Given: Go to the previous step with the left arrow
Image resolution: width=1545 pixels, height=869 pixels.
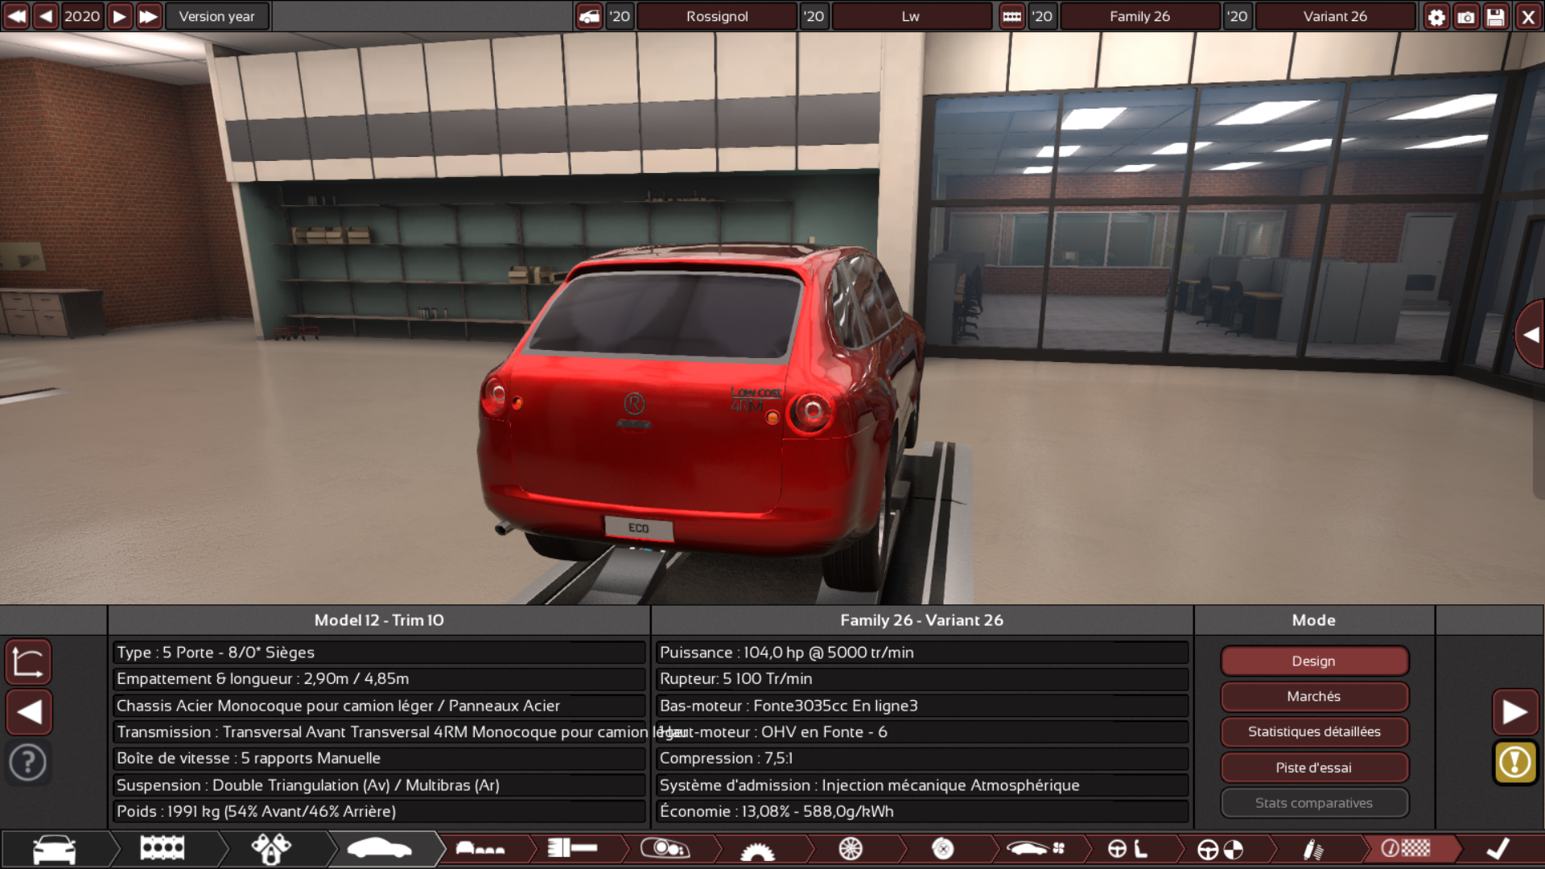Looking at the screenshot, I should (x=29, y=712).
